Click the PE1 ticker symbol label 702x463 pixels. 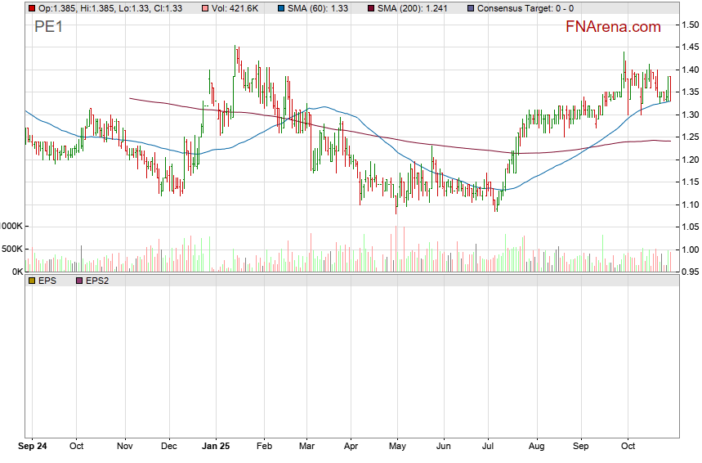(x=49, y=27)
